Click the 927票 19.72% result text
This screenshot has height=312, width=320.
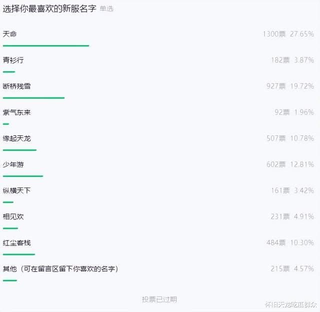[290, 86]
